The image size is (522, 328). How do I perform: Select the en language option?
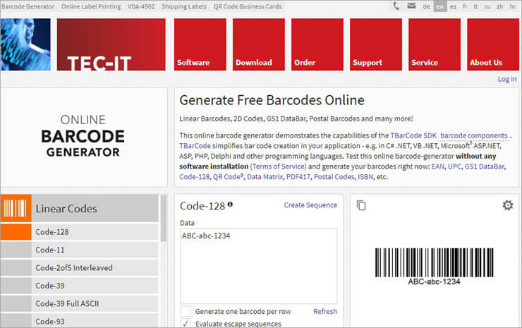click(x=439, y=6)
